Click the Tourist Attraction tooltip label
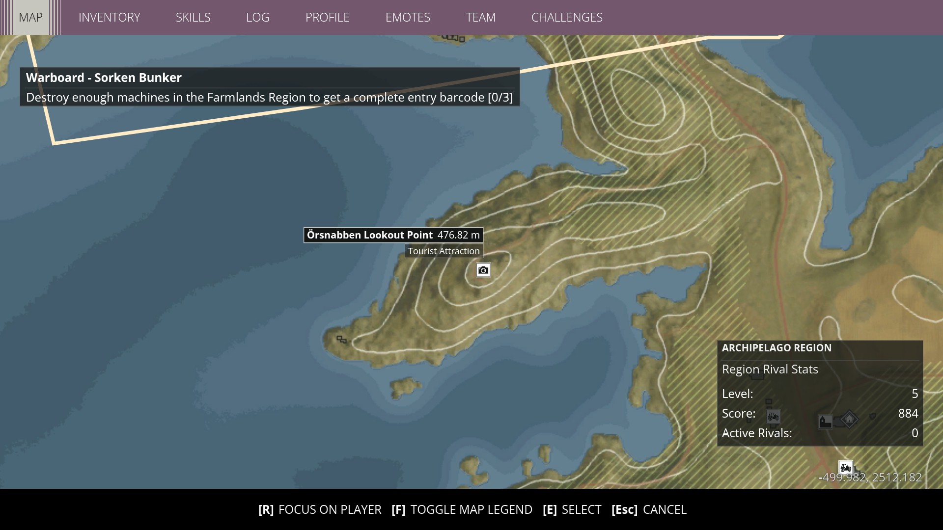The image size is (943, 530). tap(444, 251)
